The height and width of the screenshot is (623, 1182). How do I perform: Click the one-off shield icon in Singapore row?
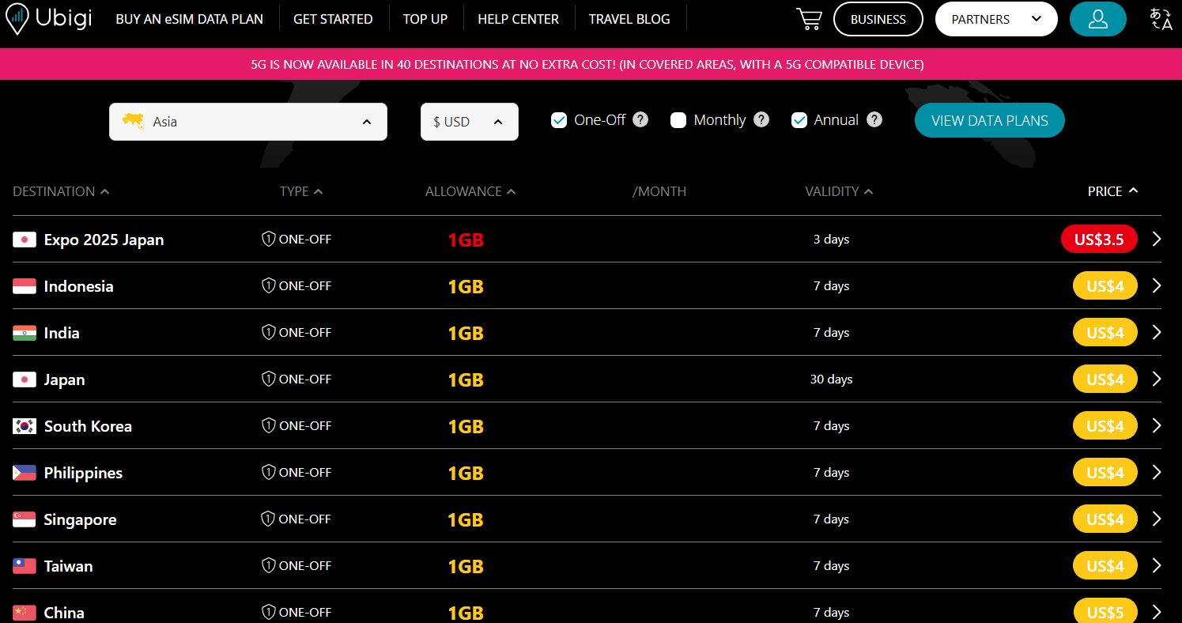(269, 519)
